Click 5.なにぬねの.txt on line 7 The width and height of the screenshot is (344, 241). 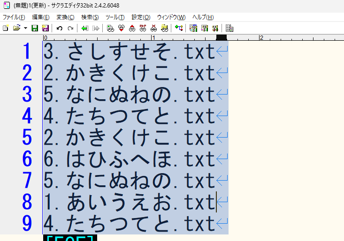(x=129, y=180)
